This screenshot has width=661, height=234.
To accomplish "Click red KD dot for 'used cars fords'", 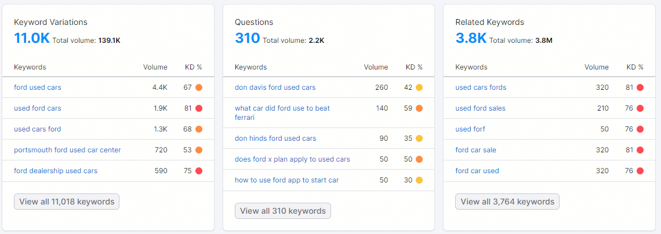I will pyautogui.click(x=640, y=87).
